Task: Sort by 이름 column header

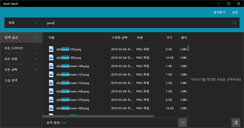Action: coord(51,38)
